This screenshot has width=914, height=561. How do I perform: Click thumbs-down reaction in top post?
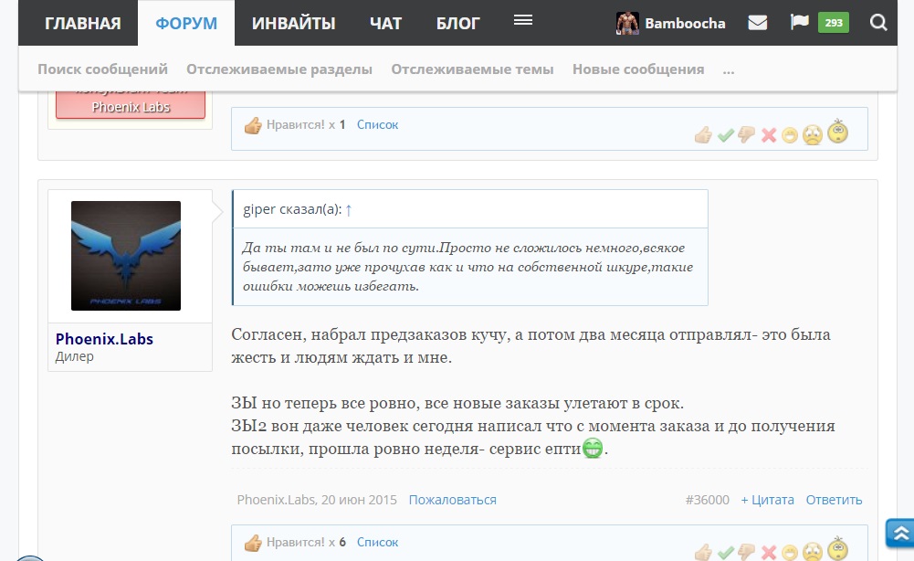[x=746, y=135]
